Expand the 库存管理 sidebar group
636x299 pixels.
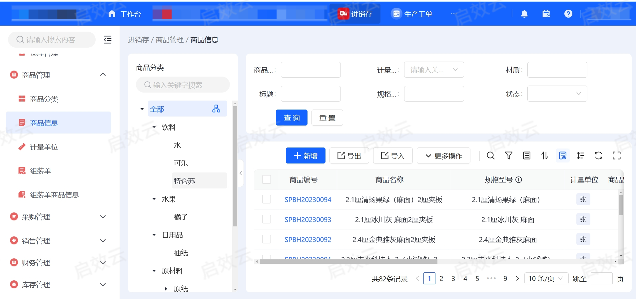103,285
